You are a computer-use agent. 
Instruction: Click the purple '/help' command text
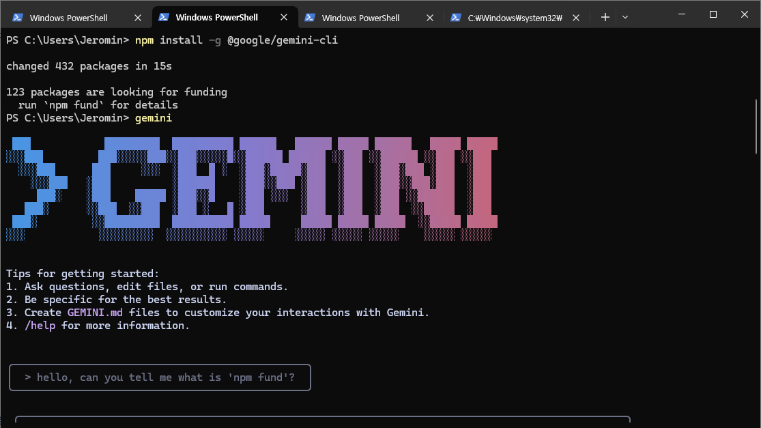click(x=40, y=326)
